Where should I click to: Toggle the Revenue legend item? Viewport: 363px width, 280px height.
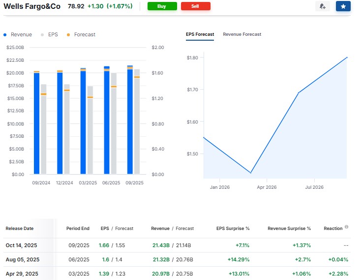coord(18,35)
